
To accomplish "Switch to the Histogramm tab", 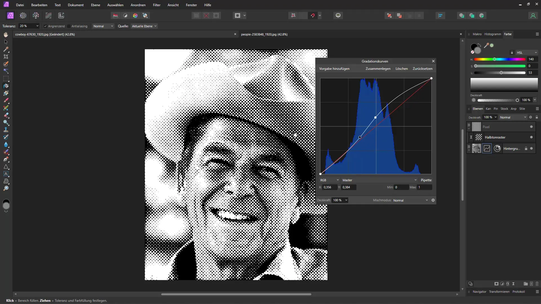I will [493, 34].
